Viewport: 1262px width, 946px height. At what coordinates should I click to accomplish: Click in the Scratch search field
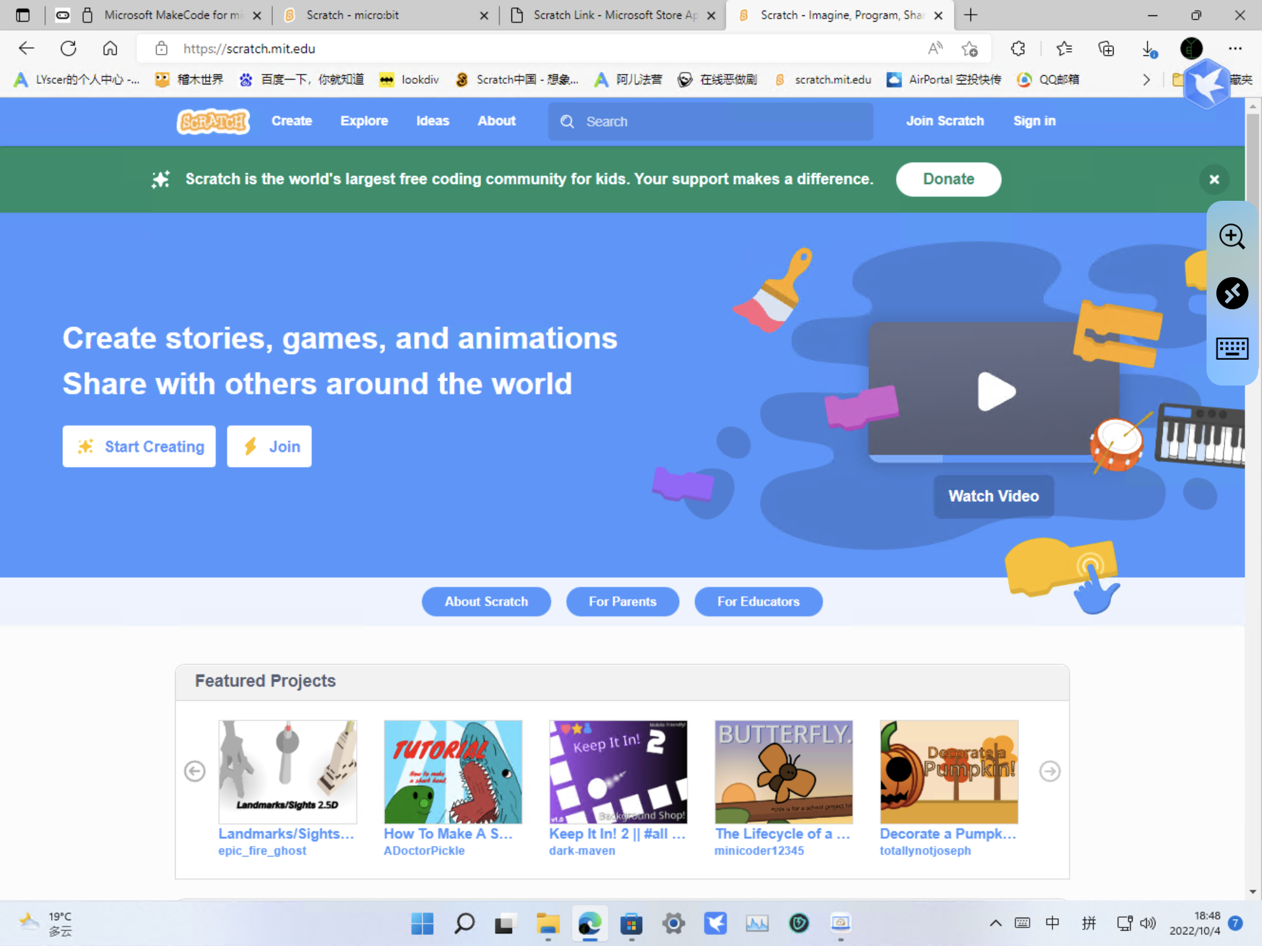tap(710, 121)
